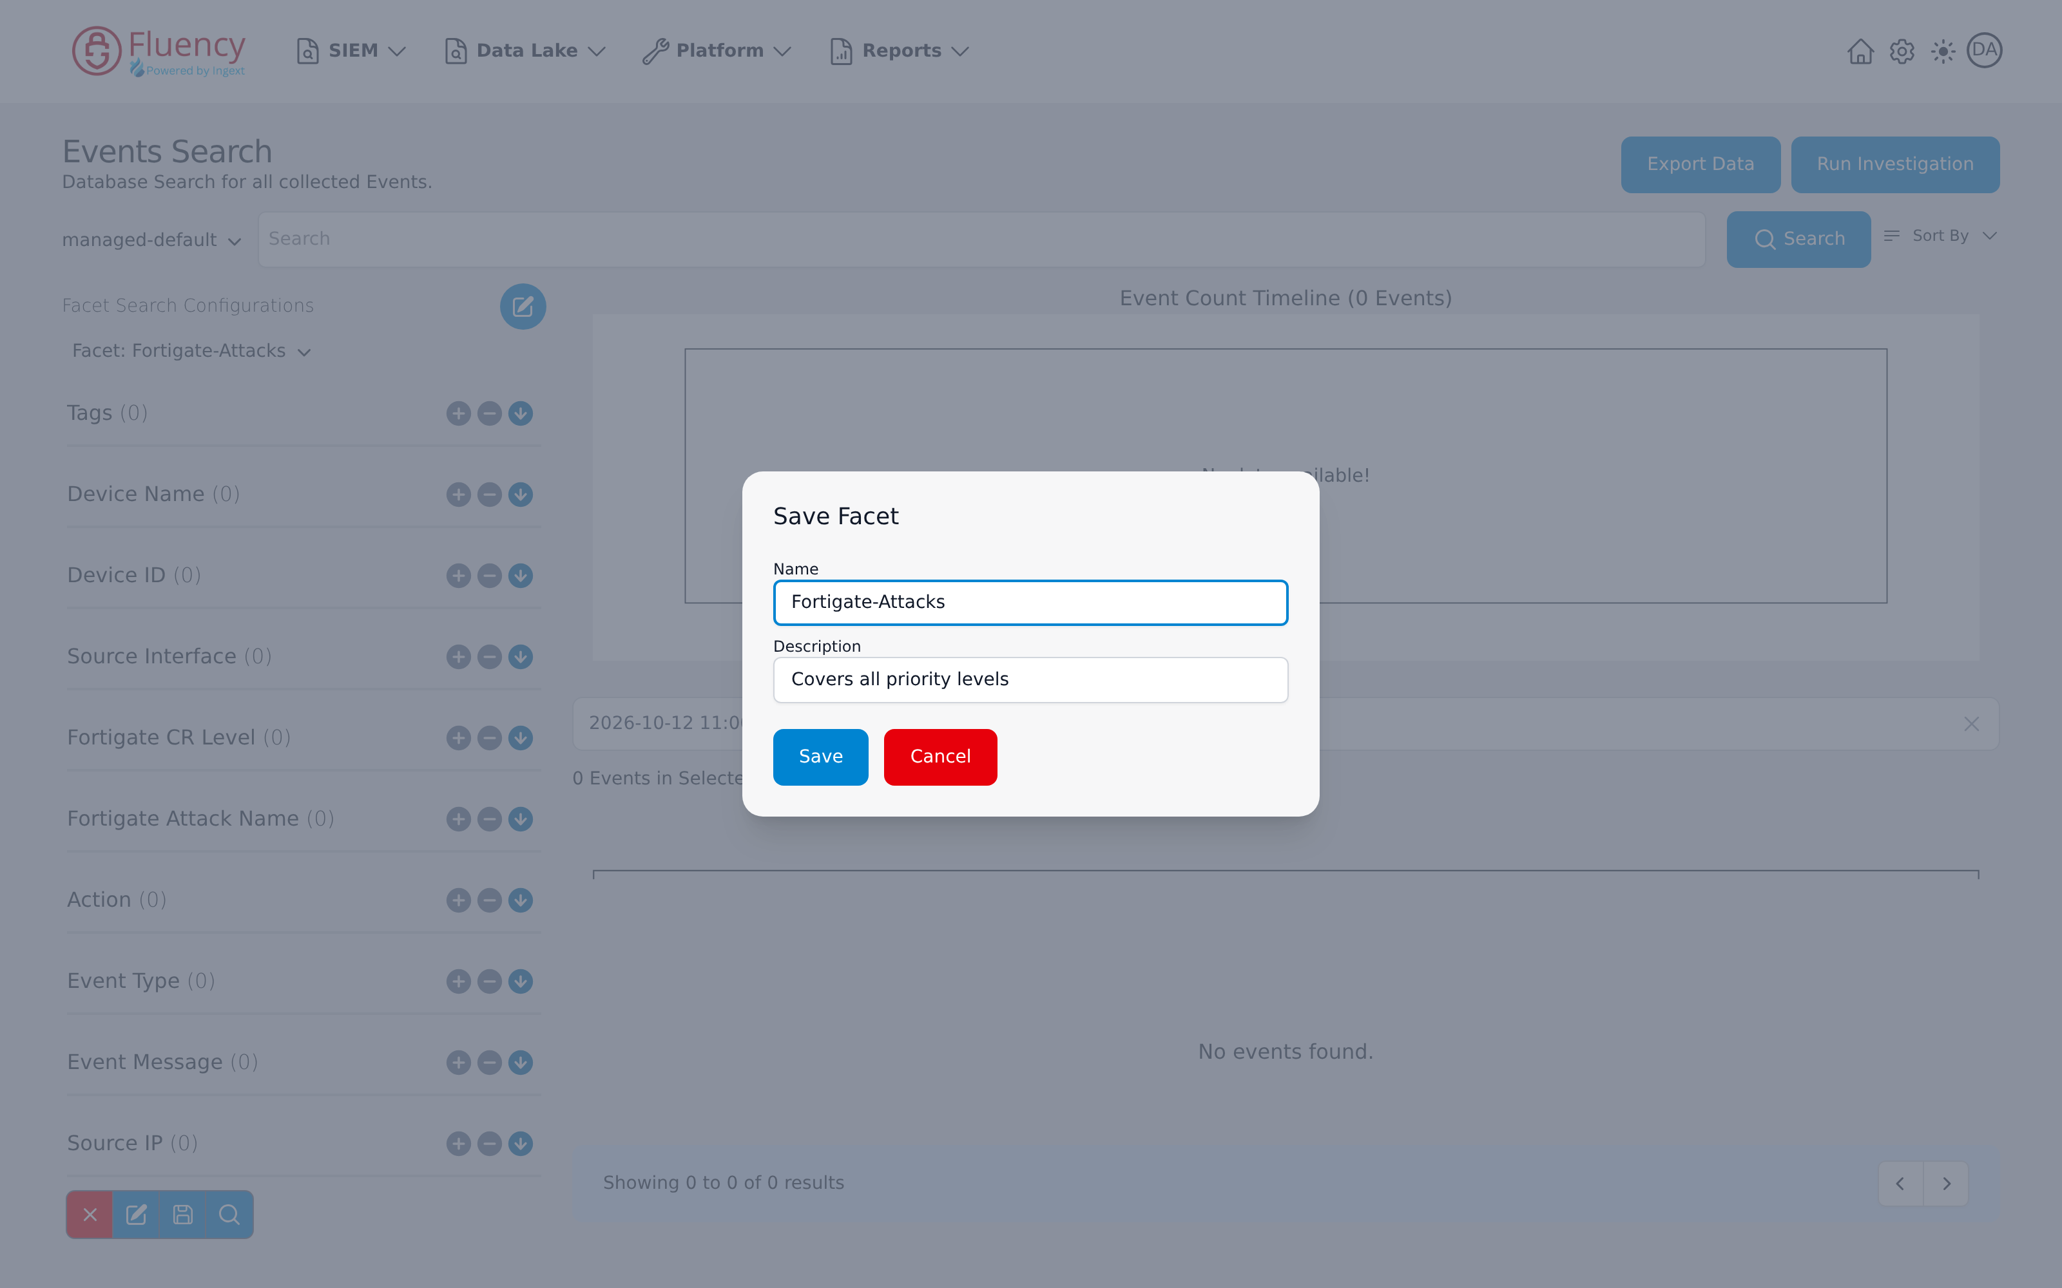Open settings gear icon

1902,51
